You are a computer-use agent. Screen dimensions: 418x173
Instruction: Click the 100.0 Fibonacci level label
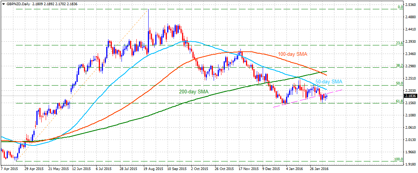tap(399, 159)
